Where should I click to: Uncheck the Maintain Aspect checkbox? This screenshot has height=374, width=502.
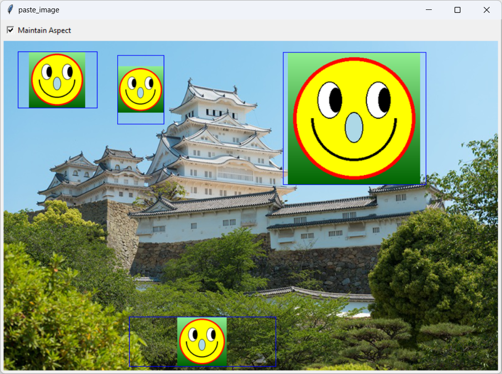(10, 30)
